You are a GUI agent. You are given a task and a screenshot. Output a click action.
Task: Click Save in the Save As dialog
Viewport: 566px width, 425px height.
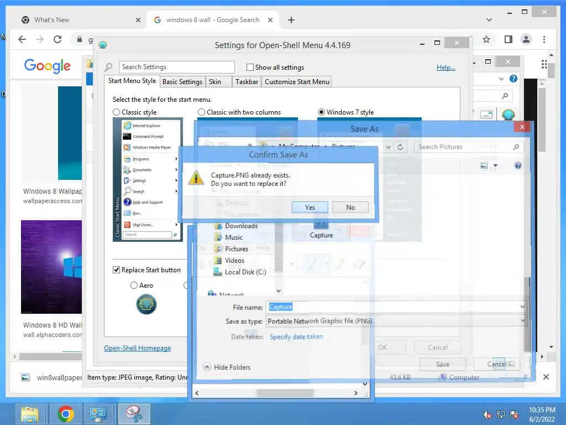[x=443, y=364]
